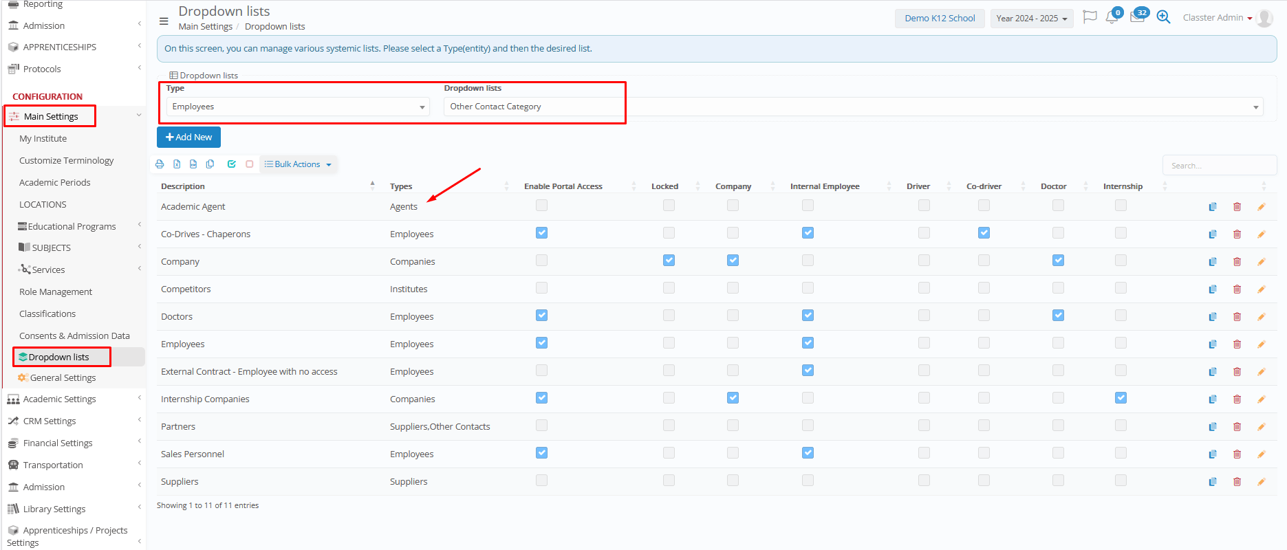Select Role Management in the sidebar
Image resolution: width=1287 pixels, height=550 pixels.
[56, 292]
